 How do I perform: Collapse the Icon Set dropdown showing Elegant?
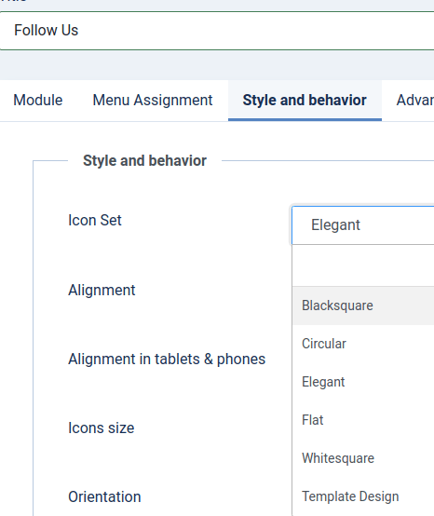(x=363, y=225)
